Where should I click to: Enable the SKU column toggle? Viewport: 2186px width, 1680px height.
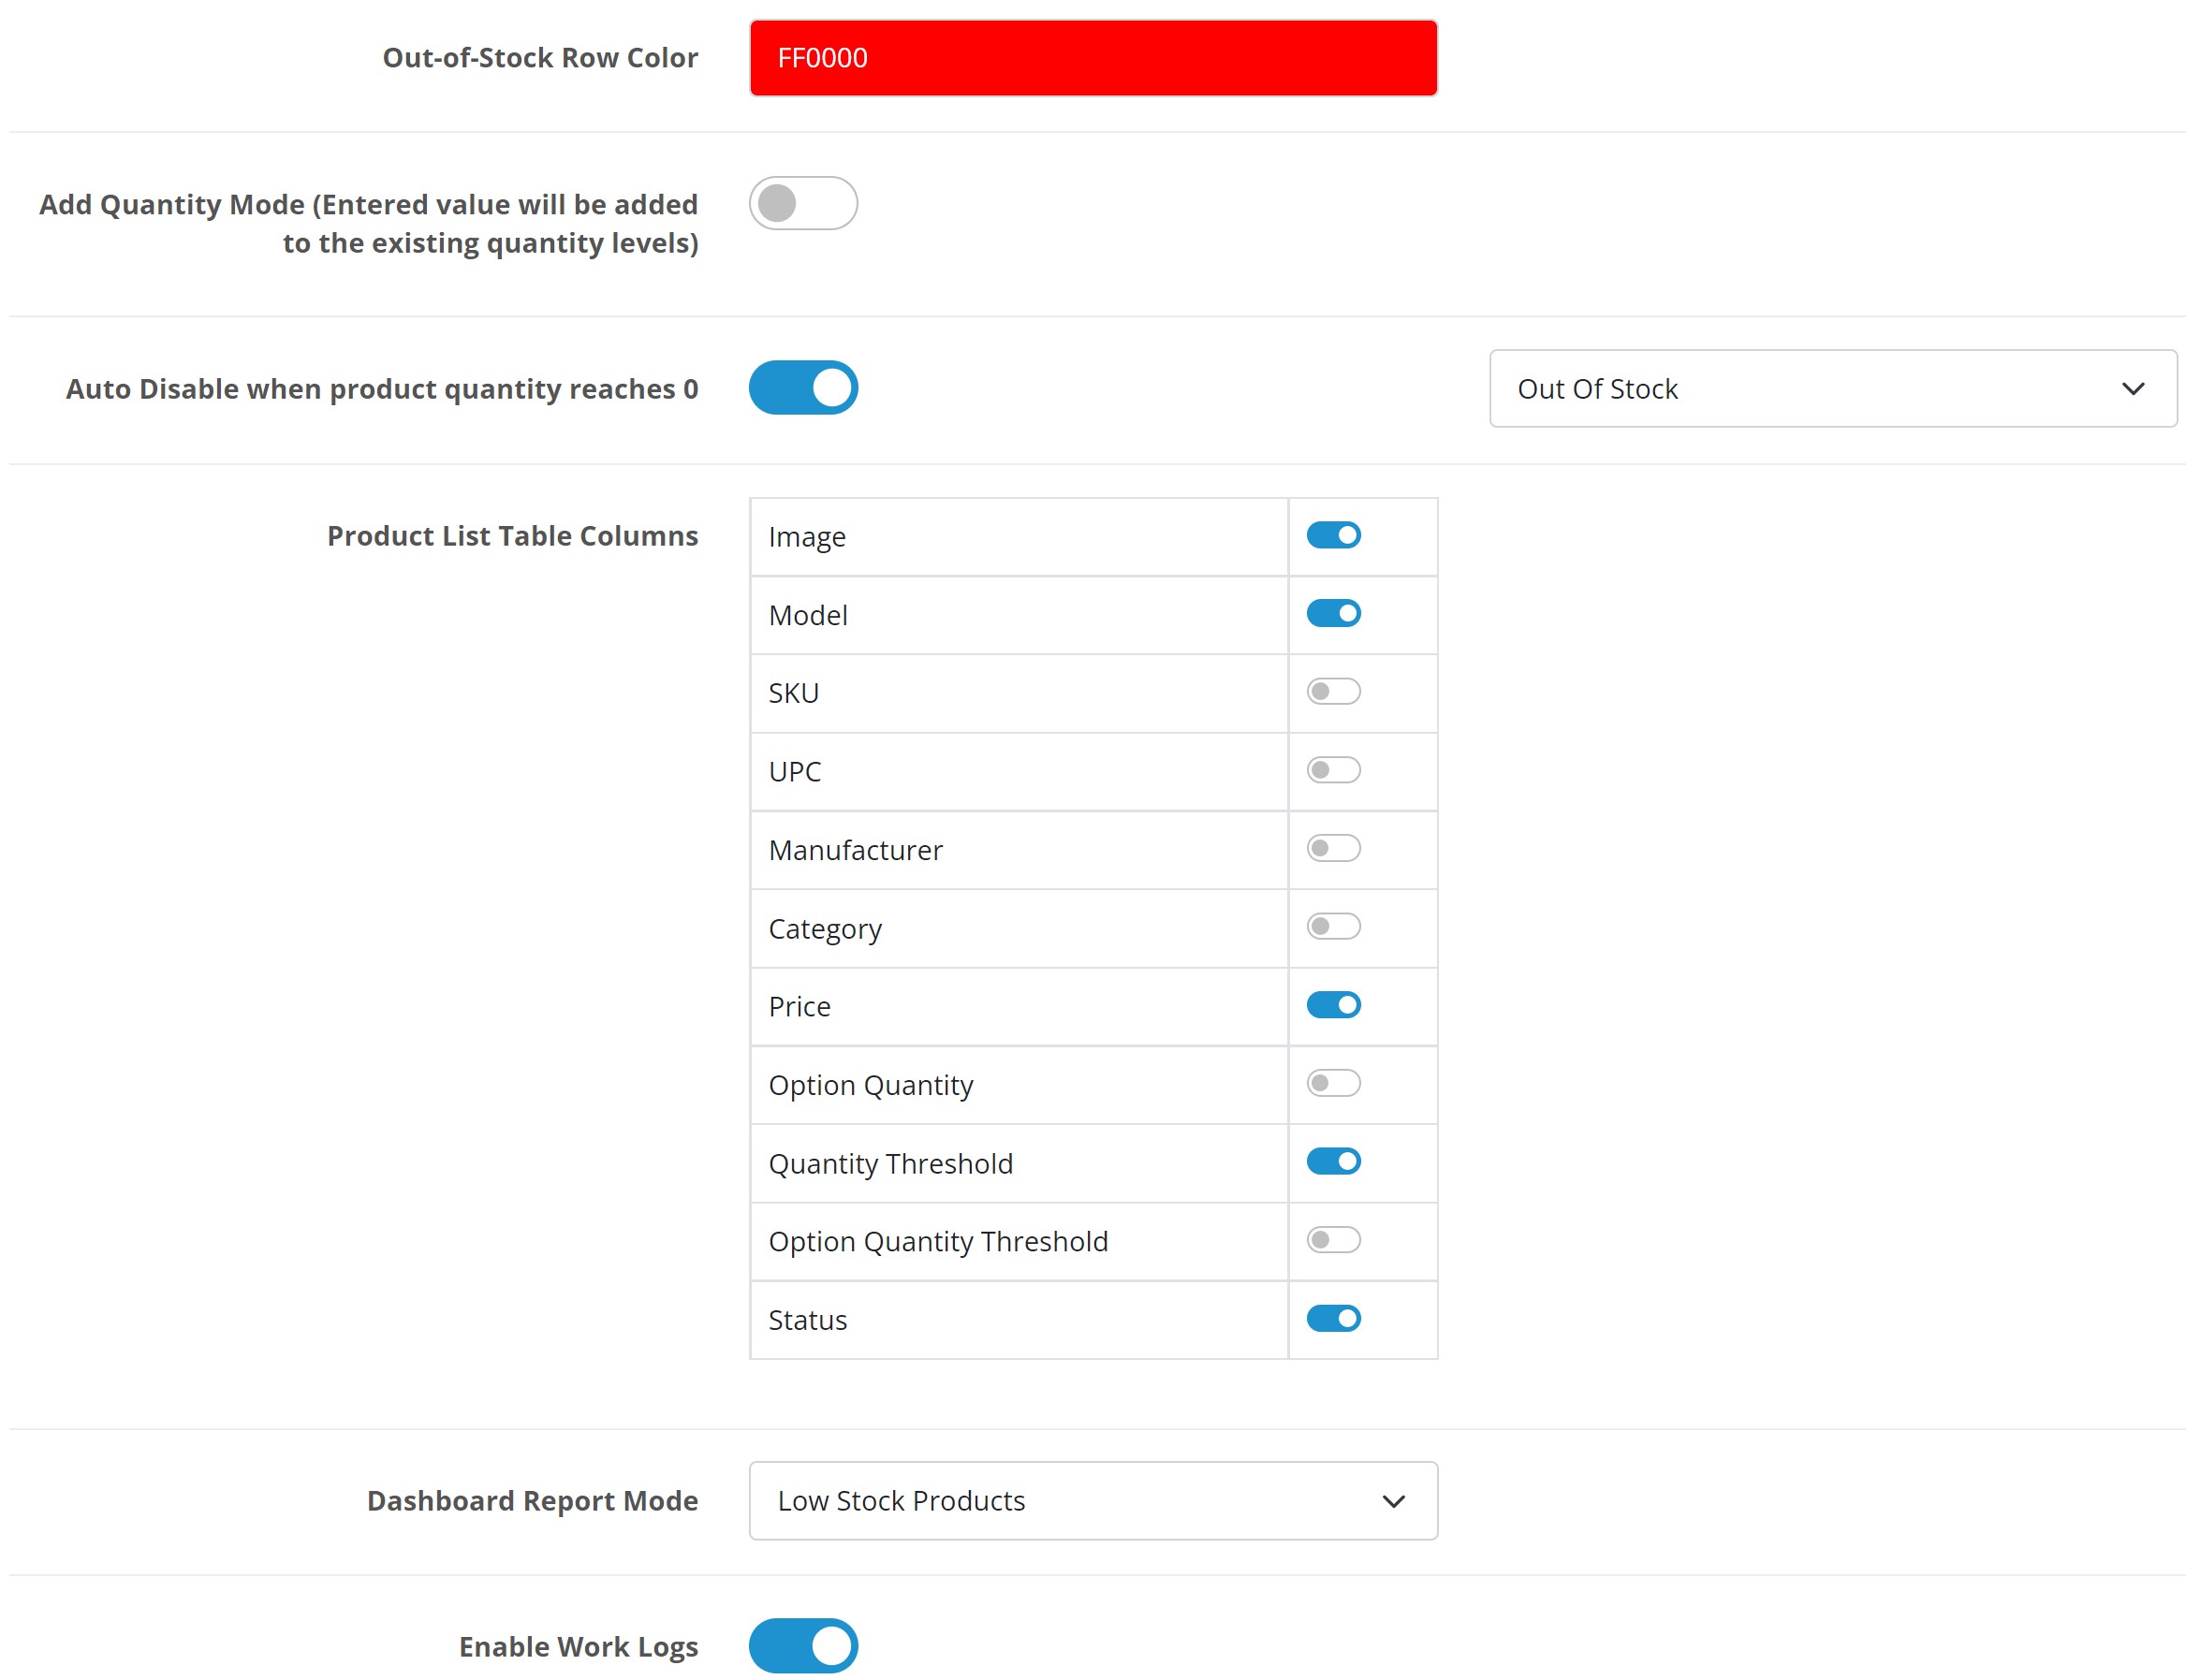(1332, 692)
